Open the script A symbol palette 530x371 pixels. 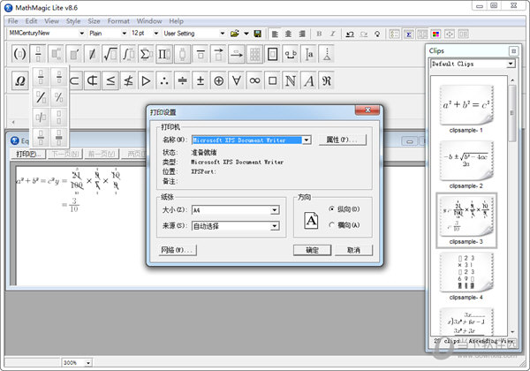point(308,80)
